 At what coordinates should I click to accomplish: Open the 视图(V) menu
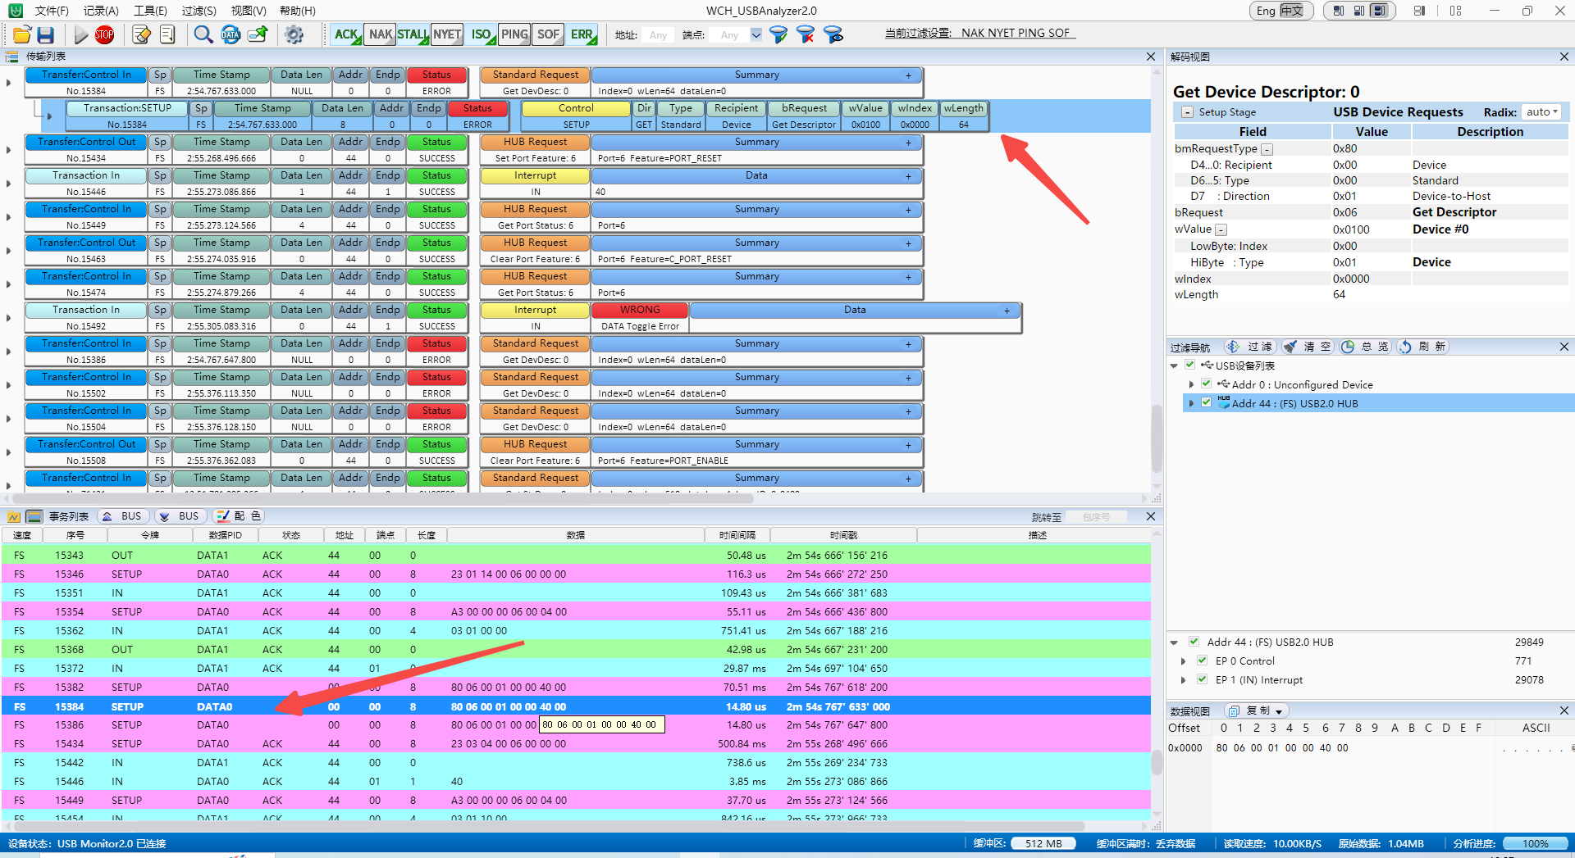tap(249, 11)
